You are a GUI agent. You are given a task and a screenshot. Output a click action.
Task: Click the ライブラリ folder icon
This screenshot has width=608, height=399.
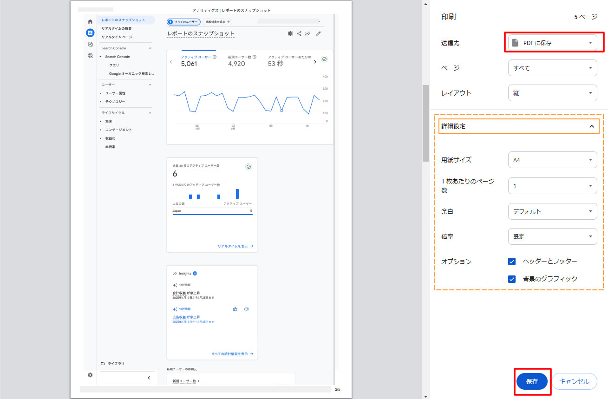tap(103, 364)
